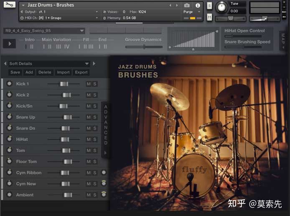Select Fill variation III

91,47
